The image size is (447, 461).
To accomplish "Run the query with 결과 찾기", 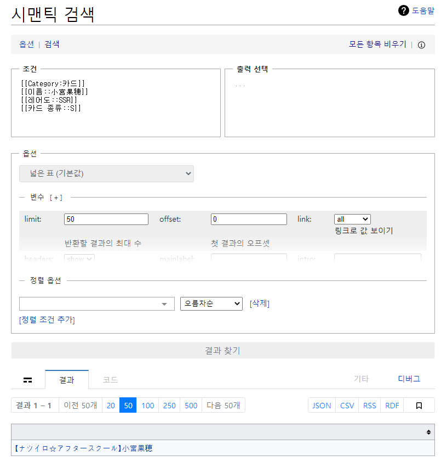I will click(x=224, y=350).
